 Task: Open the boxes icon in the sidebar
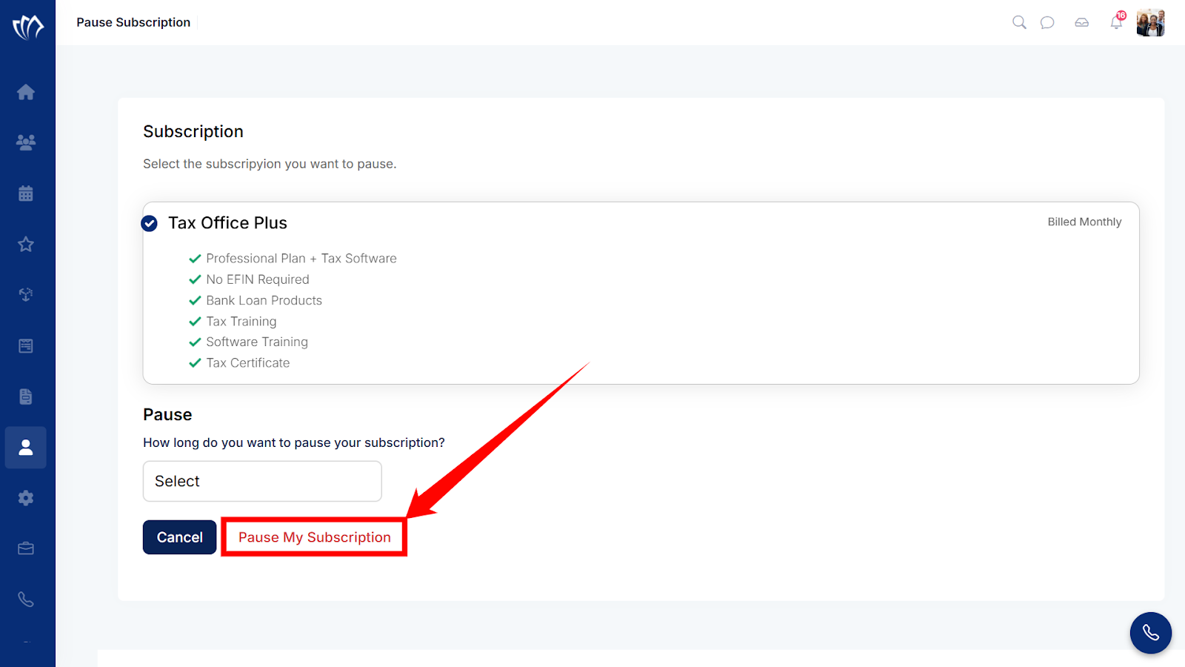tap(26, 295)
